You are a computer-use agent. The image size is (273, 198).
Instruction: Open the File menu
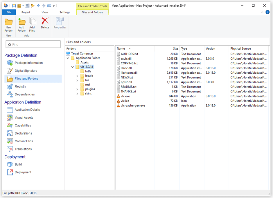click(x=9, y=12)
